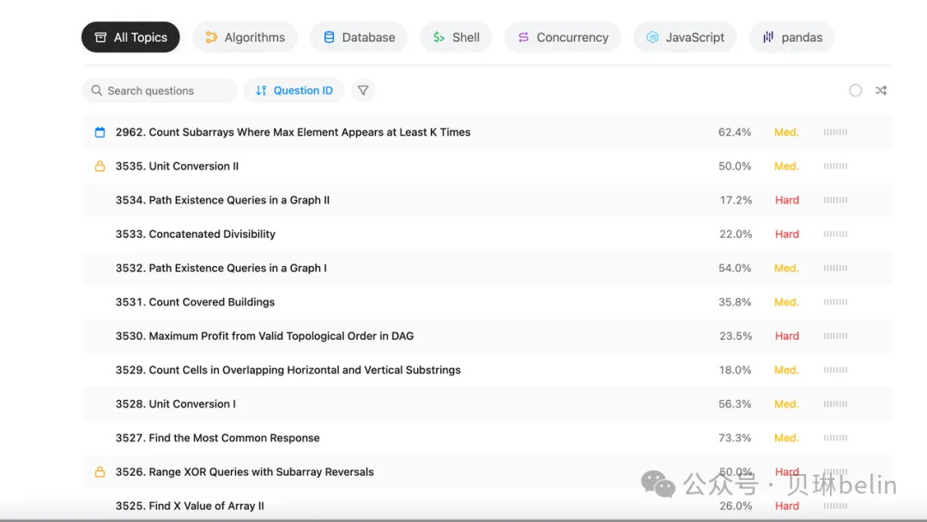Open 3528. Unit Conversion I

tap(176, 404)
